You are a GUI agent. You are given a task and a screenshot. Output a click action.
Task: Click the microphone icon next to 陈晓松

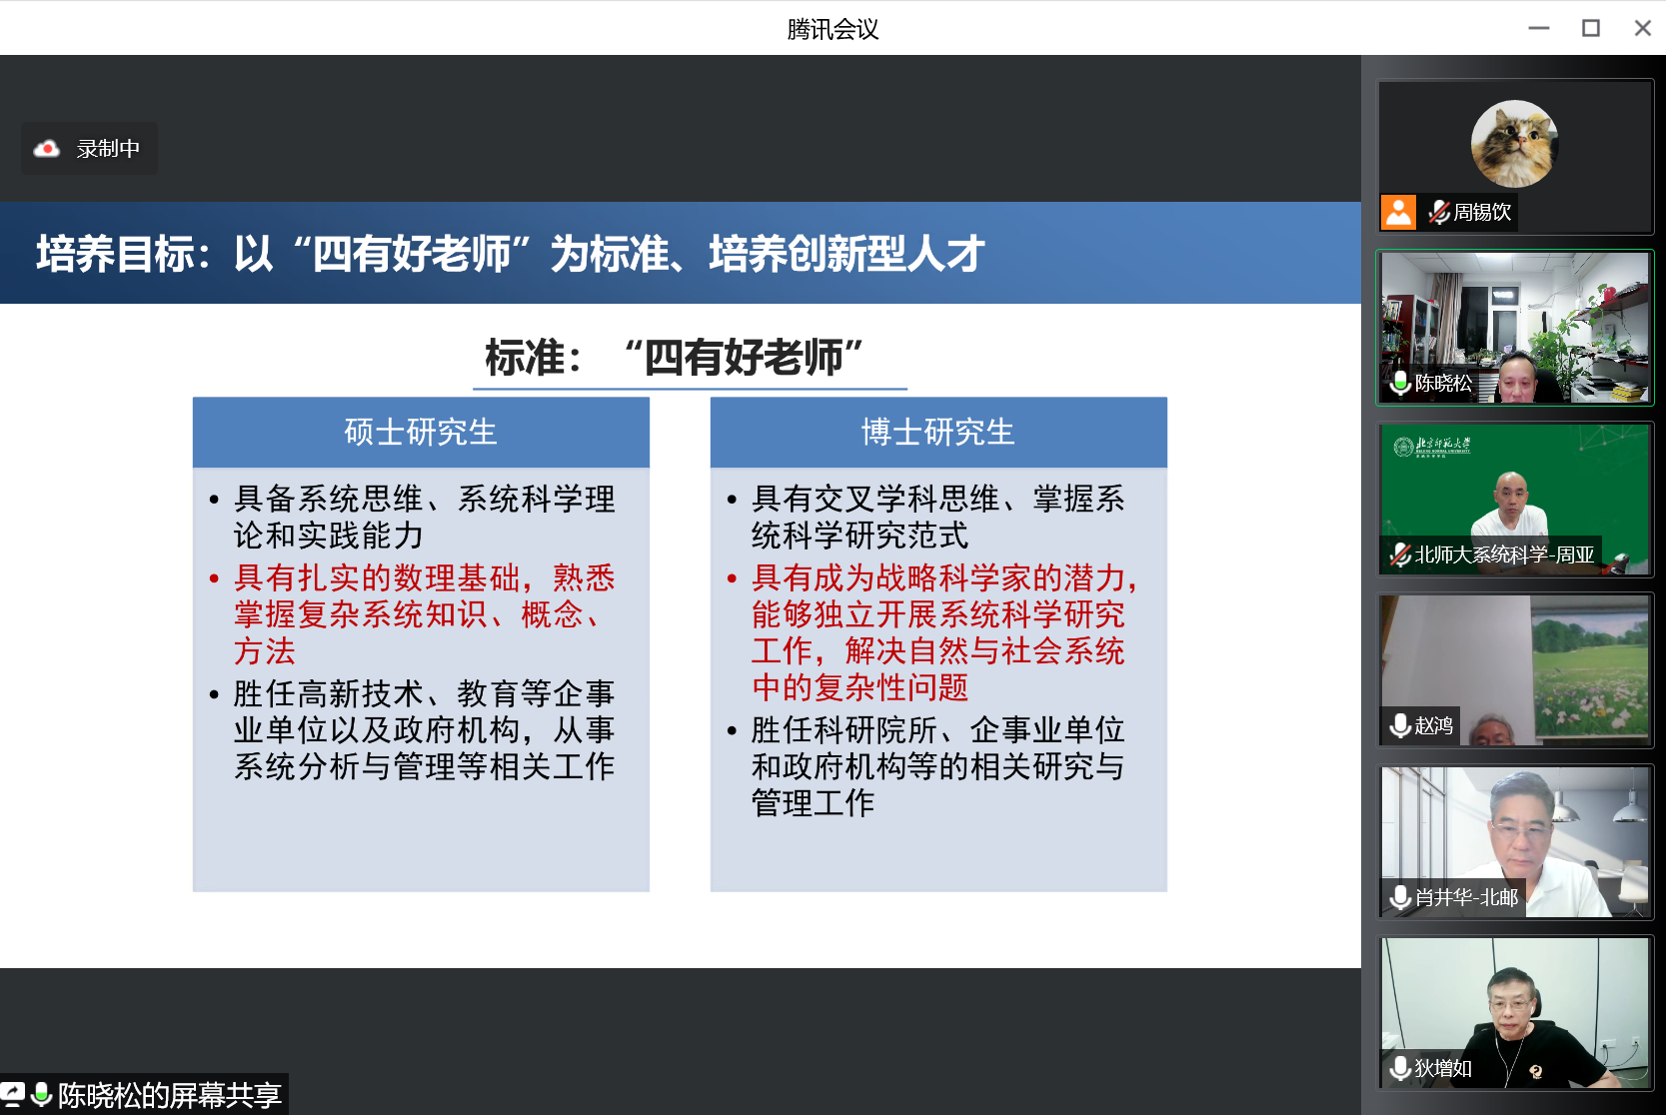click(1400, 383)
